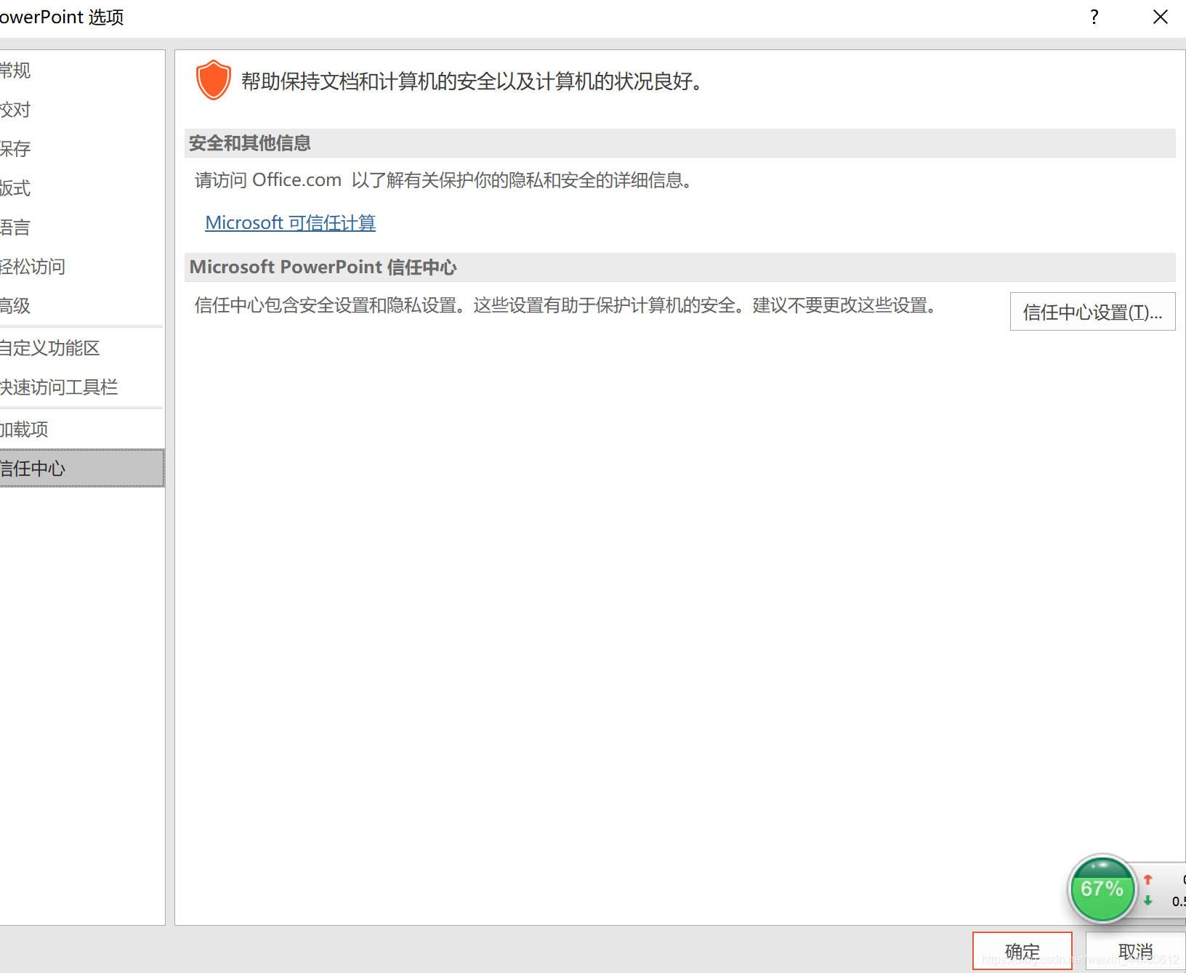
Task: Open 自定义功能区 (Customize Ribbon) page
Action: click(81, 348)
